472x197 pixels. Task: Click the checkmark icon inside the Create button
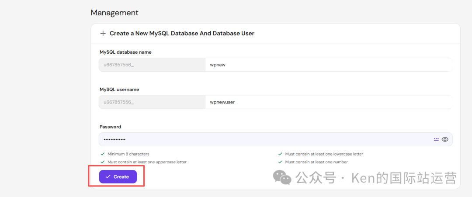pos(108,177)
